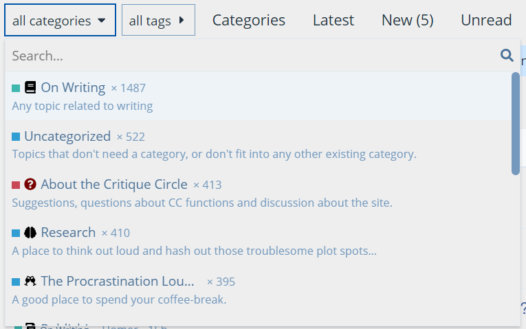Click the brain icon beside Research

(30, 233)
